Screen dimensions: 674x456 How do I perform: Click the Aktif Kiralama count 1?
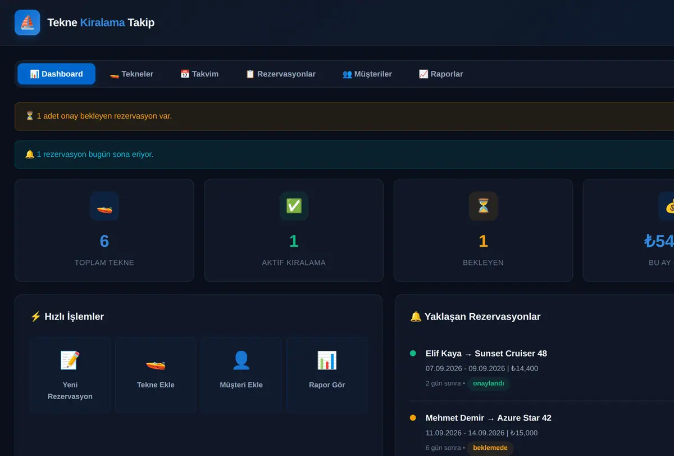(x=294, y=241)
